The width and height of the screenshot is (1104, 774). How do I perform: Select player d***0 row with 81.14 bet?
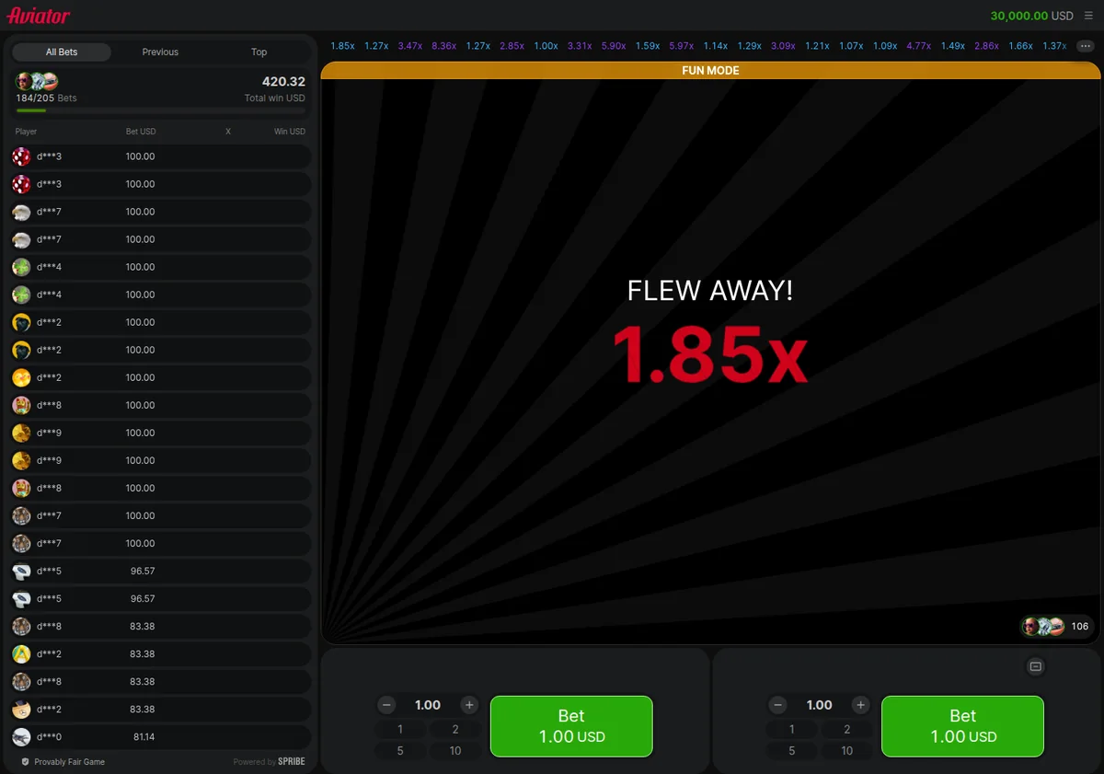(161, 737)
